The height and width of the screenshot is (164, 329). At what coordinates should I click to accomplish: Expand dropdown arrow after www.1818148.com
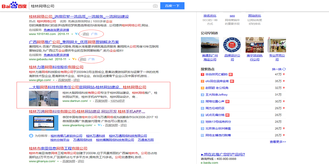(x=72, y=34)
